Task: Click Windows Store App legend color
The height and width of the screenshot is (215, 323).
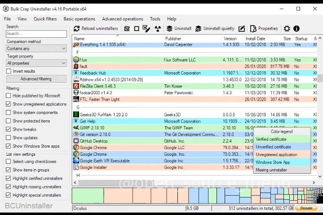Action: coord(282,162)
